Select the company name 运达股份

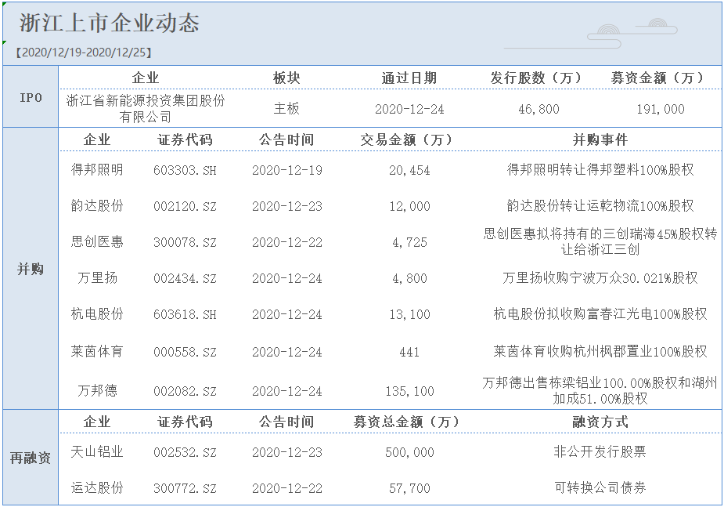pyautogui.click(x=97, y=487)
